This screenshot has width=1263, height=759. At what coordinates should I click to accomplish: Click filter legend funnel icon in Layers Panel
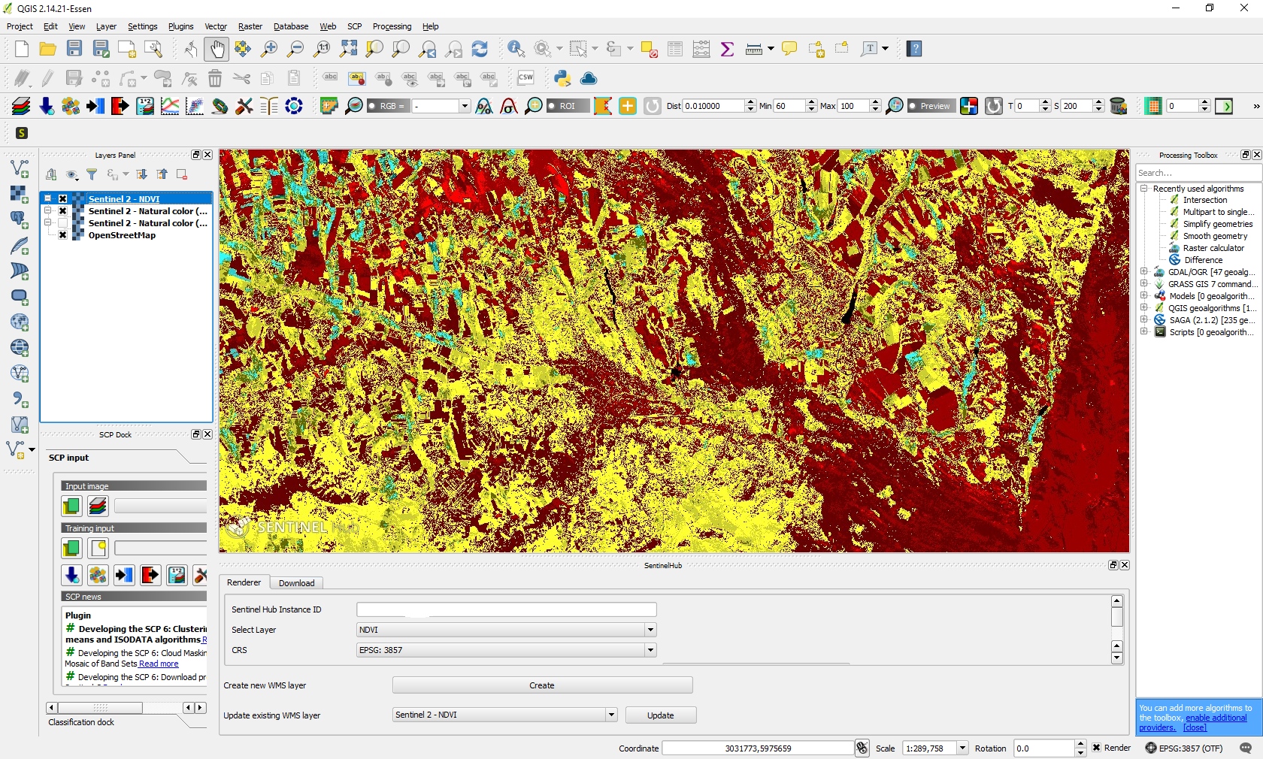tap(92, 174)
